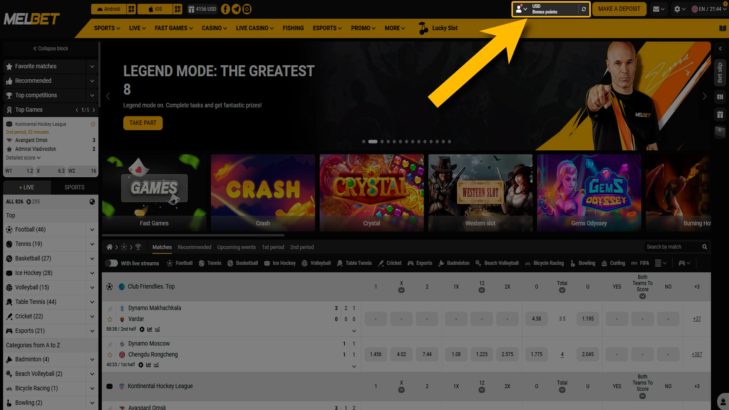Expand Ice Hockey (28) category
This screenshot has width=729, height=410.
92,273
